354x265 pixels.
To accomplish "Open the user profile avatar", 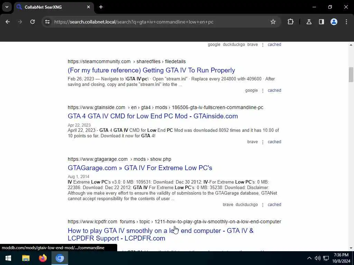I will pos(334,22).
